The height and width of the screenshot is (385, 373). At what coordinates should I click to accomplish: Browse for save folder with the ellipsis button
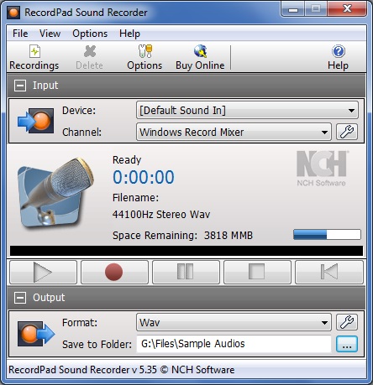[x=347, y=344]
